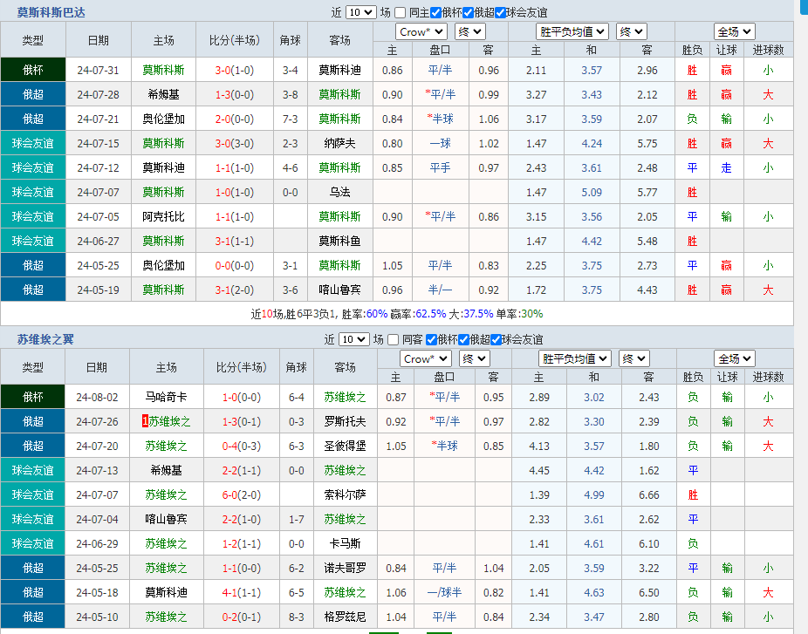Open the bottom section match count dropdown

tap(356, 339)
